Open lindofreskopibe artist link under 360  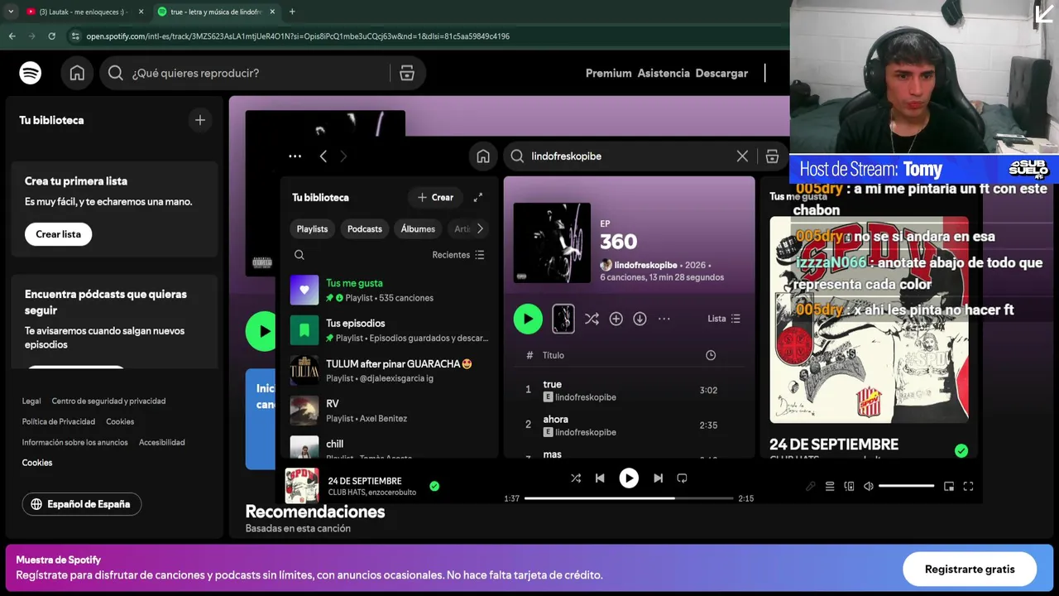tap(645, 265)
